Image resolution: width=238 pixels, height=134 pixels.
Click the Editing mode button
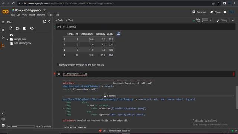tap(222, 20)
